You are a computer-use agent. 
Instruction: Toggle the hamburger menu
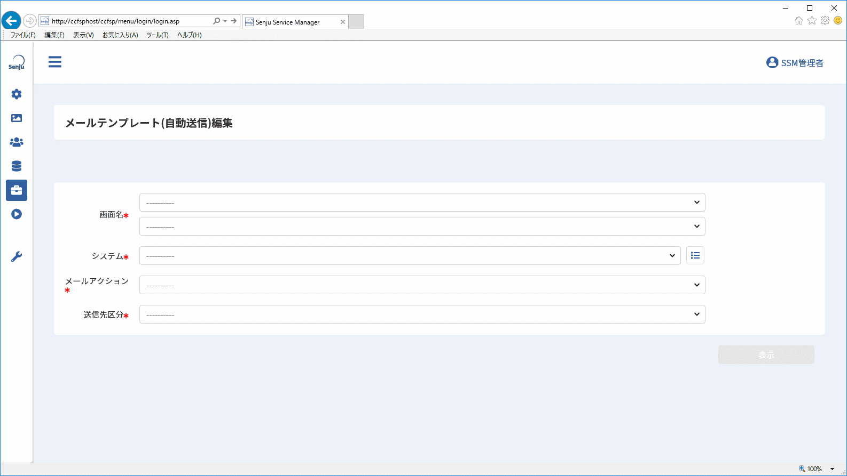coord(55,62)
